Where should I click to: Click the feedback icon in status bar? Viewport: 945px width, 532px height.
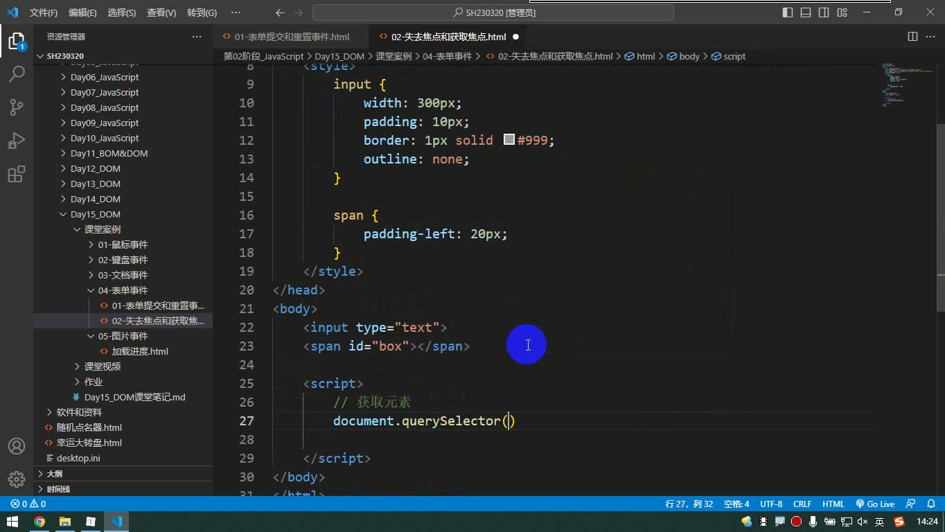pyautogui.click(x=911, y=504)
